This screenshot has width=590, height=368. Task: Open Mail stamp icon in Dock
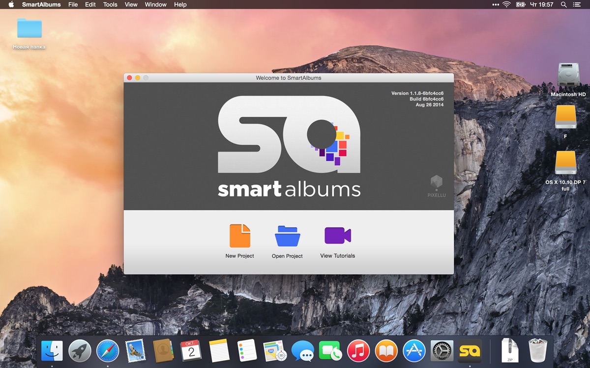point(135,351)
